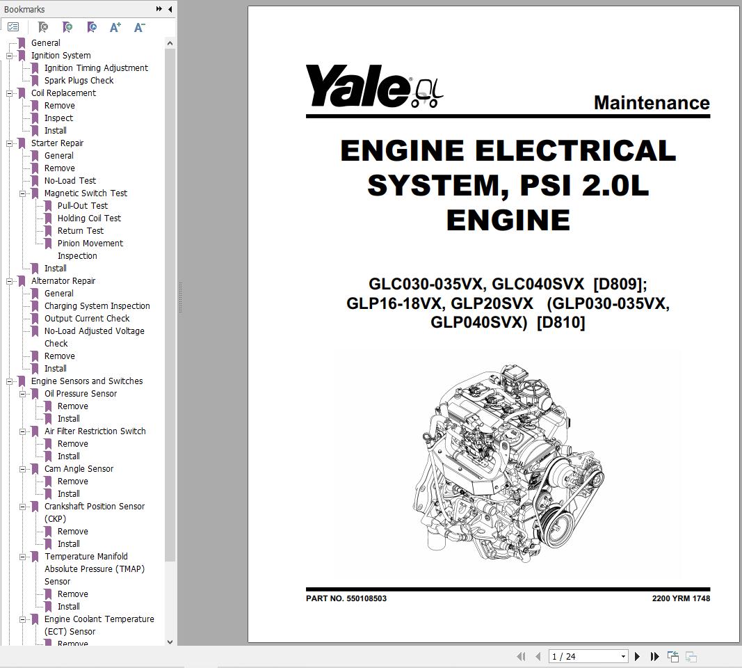Open the Return Test bookmark
This screenshot has height=668, width=742.
[81, 231]
